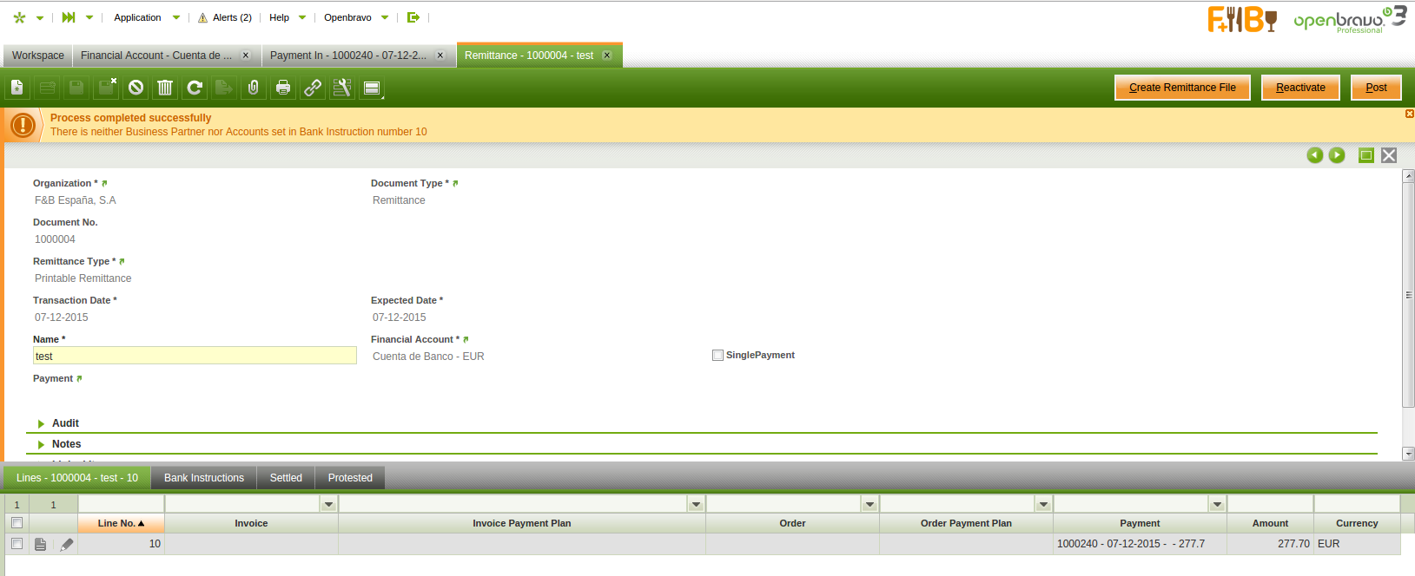Refresh the record with the reload icon
Image resolution: width=1415 pixels, height=576 pixels.
[x=195, y=88]
